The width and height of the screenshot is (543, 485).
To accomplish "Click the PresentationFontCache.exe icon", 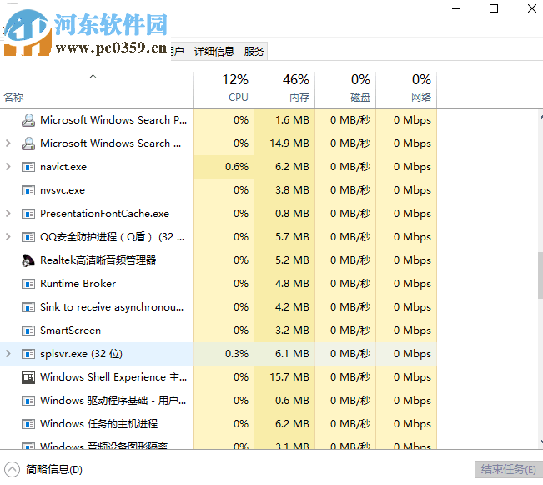I will pos(28,214).
